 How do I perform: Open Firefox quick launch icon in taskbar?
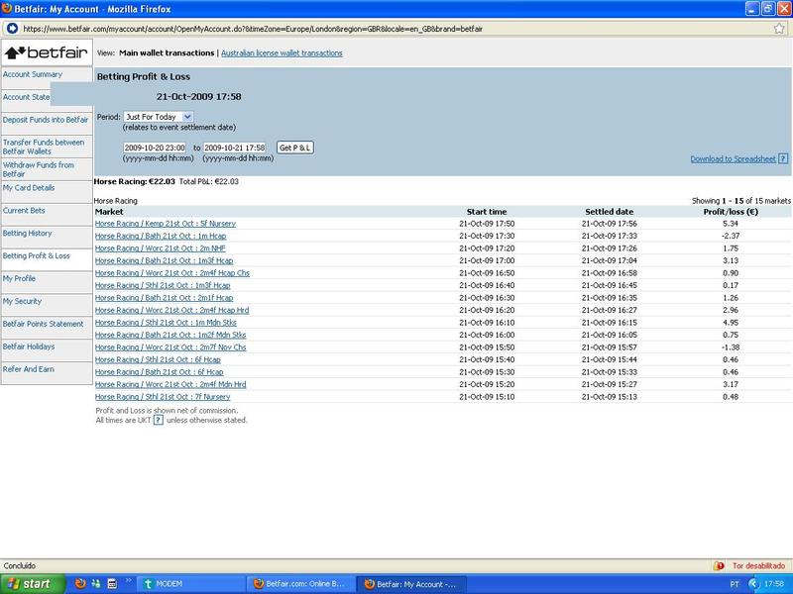pos(80,584)
